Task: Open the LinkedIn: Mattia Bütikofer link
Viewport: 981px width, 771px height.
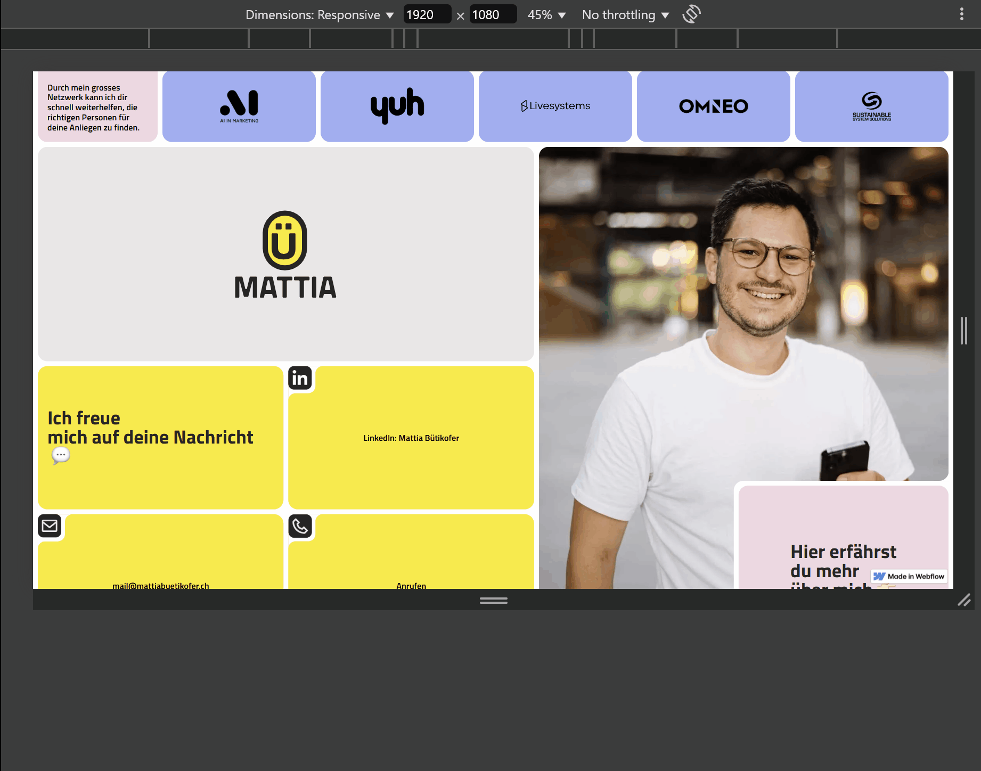Action: click(x=411, y=438)
